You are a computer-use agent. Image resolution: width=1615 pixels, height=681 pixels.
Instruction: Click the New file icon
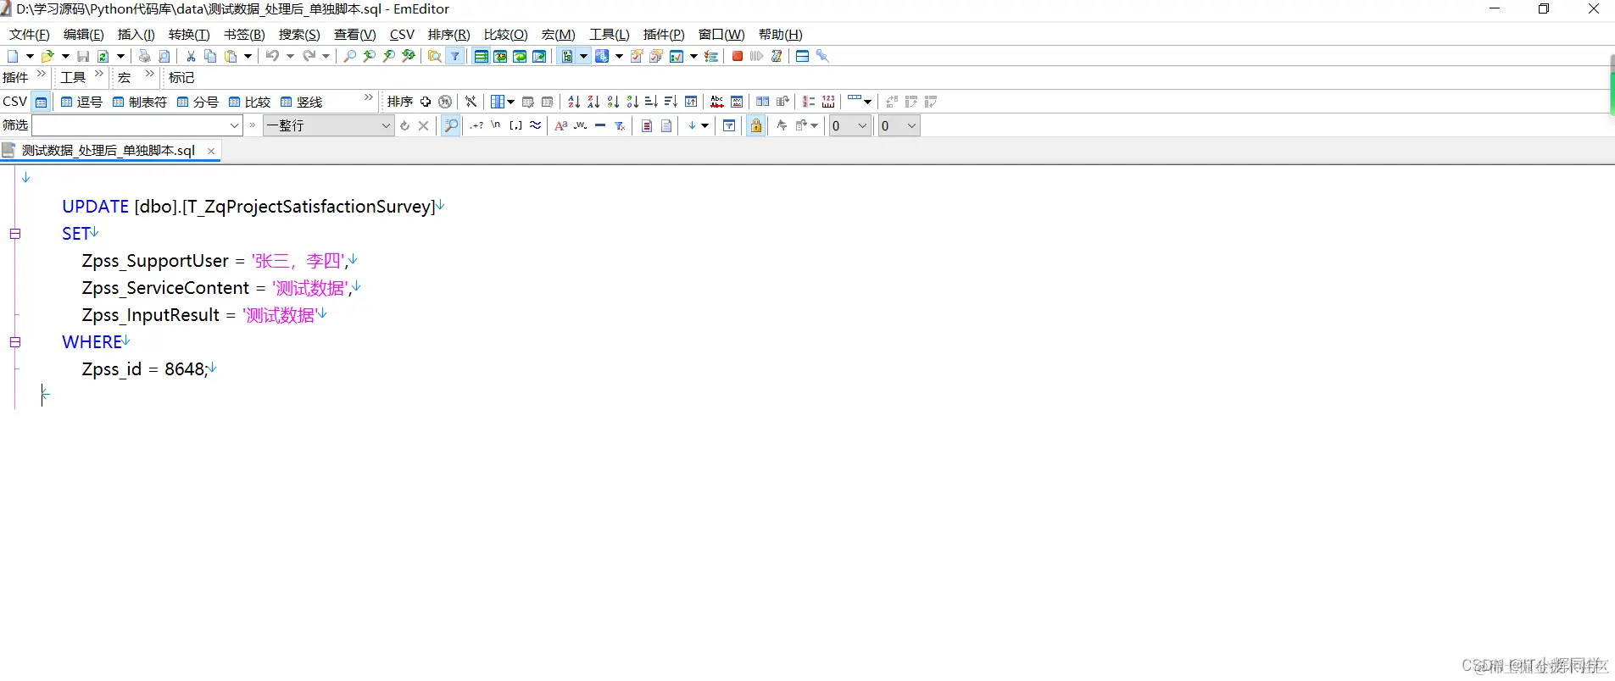point(13,56)
